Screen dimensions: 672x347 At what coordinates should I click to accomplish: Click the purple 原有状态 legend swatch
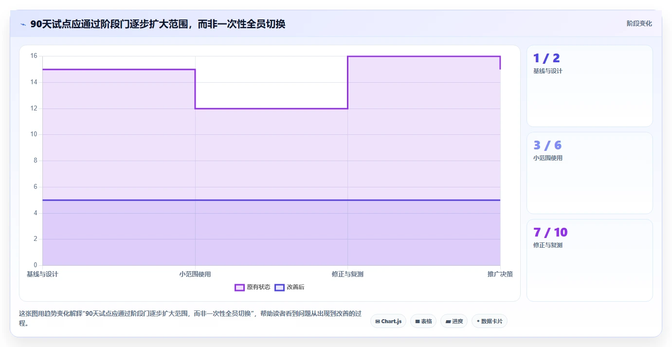coord(239,287)
